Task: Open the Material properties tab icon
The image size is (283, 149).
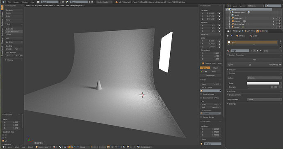Action: 258,31
